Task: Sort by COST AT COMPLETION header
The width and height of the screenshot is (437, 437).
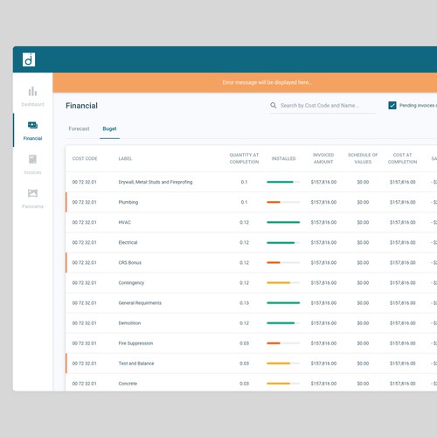Action: (402, 158)
